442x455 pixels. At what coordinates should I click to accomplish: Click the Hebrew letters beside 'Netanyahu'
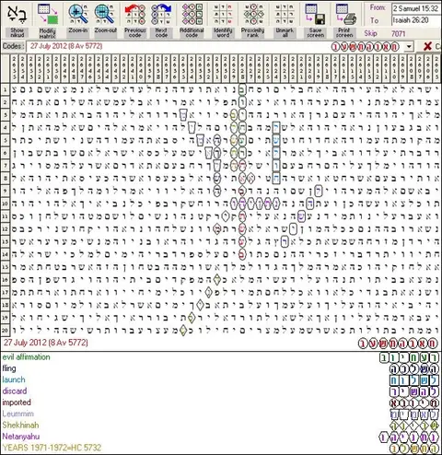(x=409, y=437)
